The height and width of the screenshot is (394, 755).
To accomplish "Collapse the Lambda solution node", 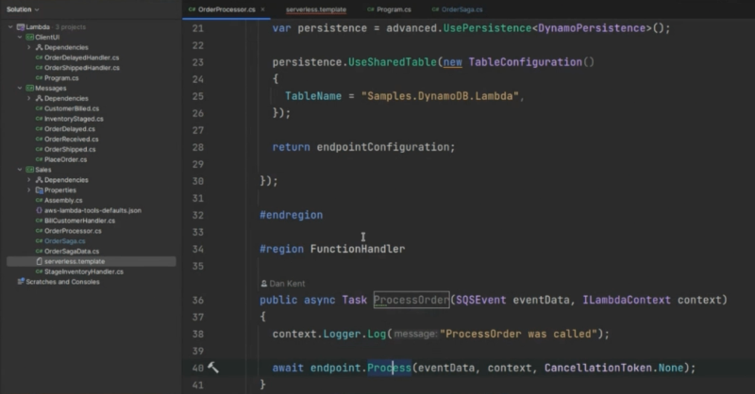I will pyautogui.click(x=10, y=27).
